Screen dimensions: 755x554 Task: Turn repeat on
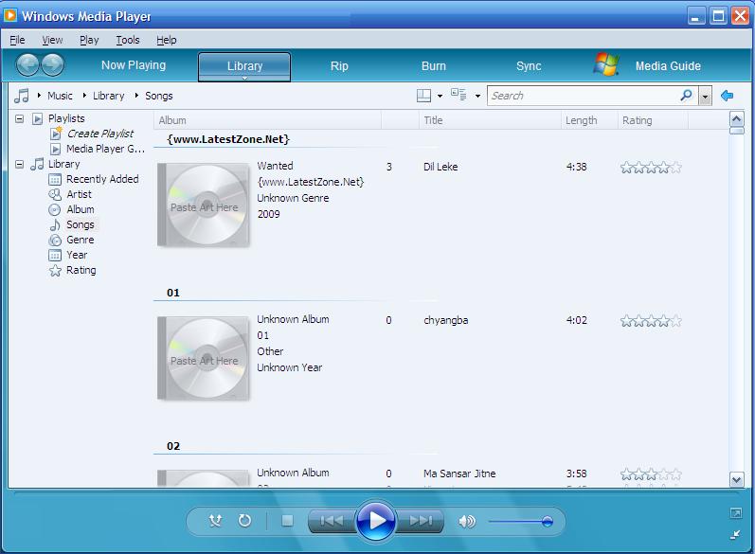click(244, 520)
